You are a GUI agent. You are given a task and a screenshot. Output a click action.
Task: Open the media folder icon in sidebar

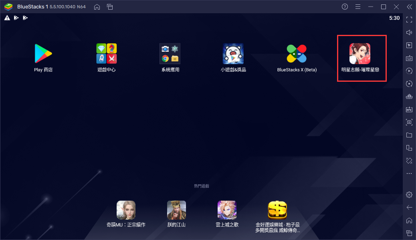pyautogui.click(x=409, y=135)
